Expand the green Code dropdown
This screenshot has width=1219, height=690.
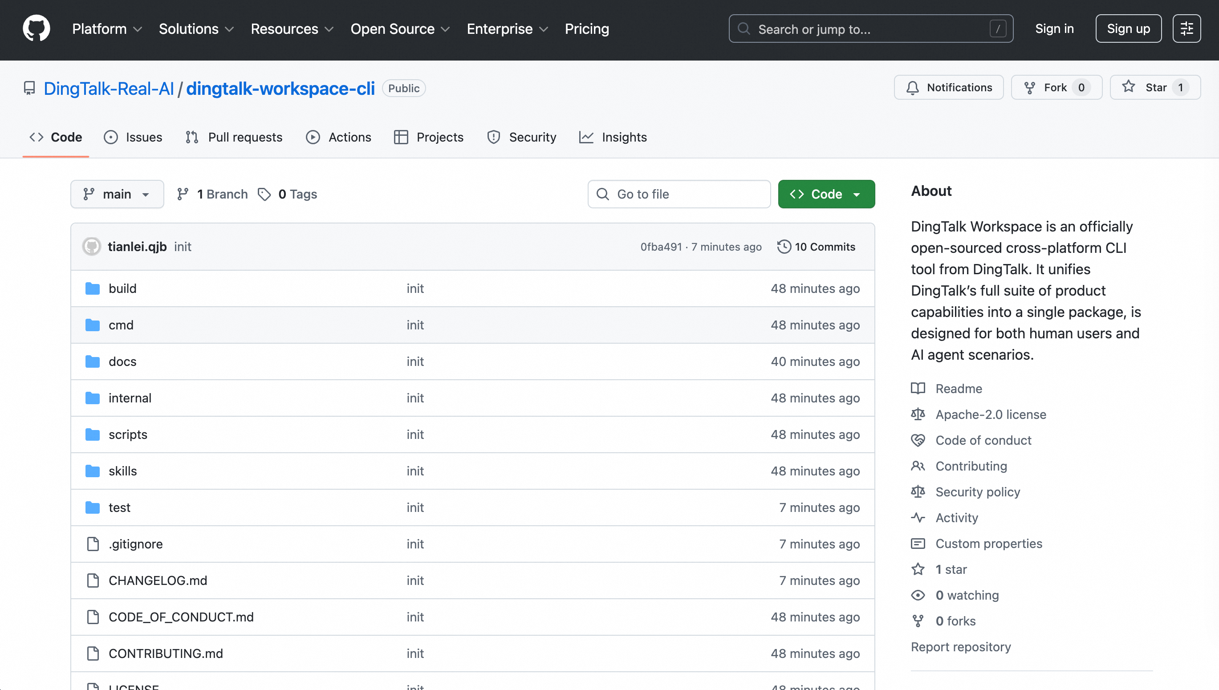[826, 194]
